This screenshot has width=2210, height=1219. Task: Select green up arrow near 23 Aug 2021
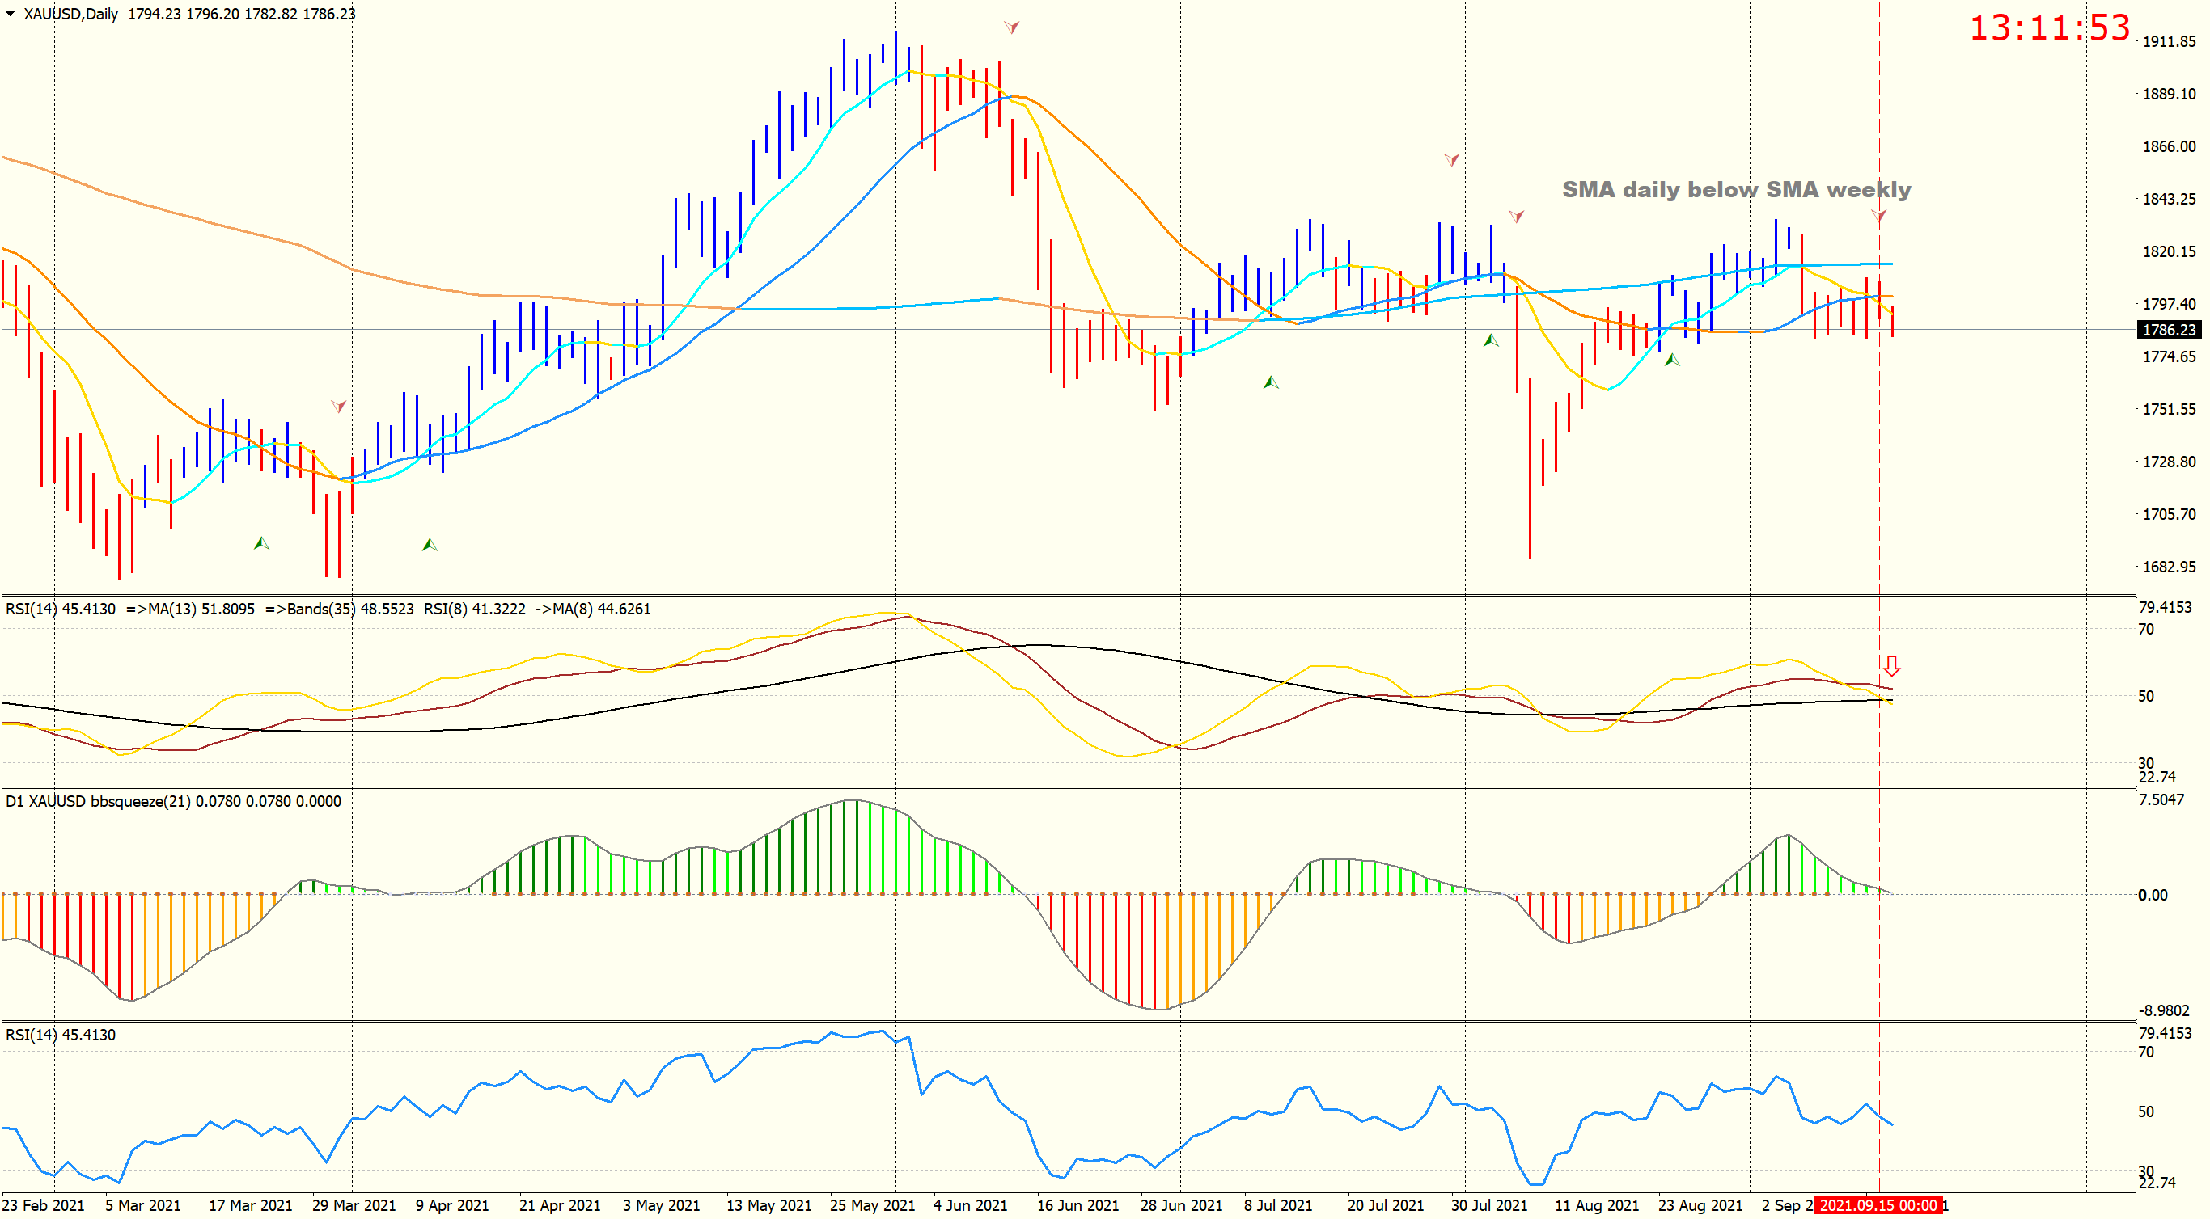(1671, 360)
